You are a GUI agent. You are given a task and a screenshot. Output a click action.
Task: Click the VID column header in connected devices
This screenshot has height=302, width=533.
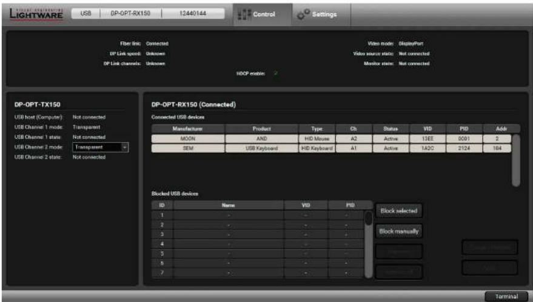click(x=427, y=129)
